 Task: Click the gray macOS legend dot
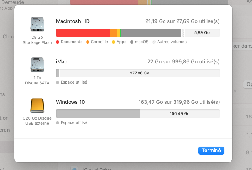[132, 42]
